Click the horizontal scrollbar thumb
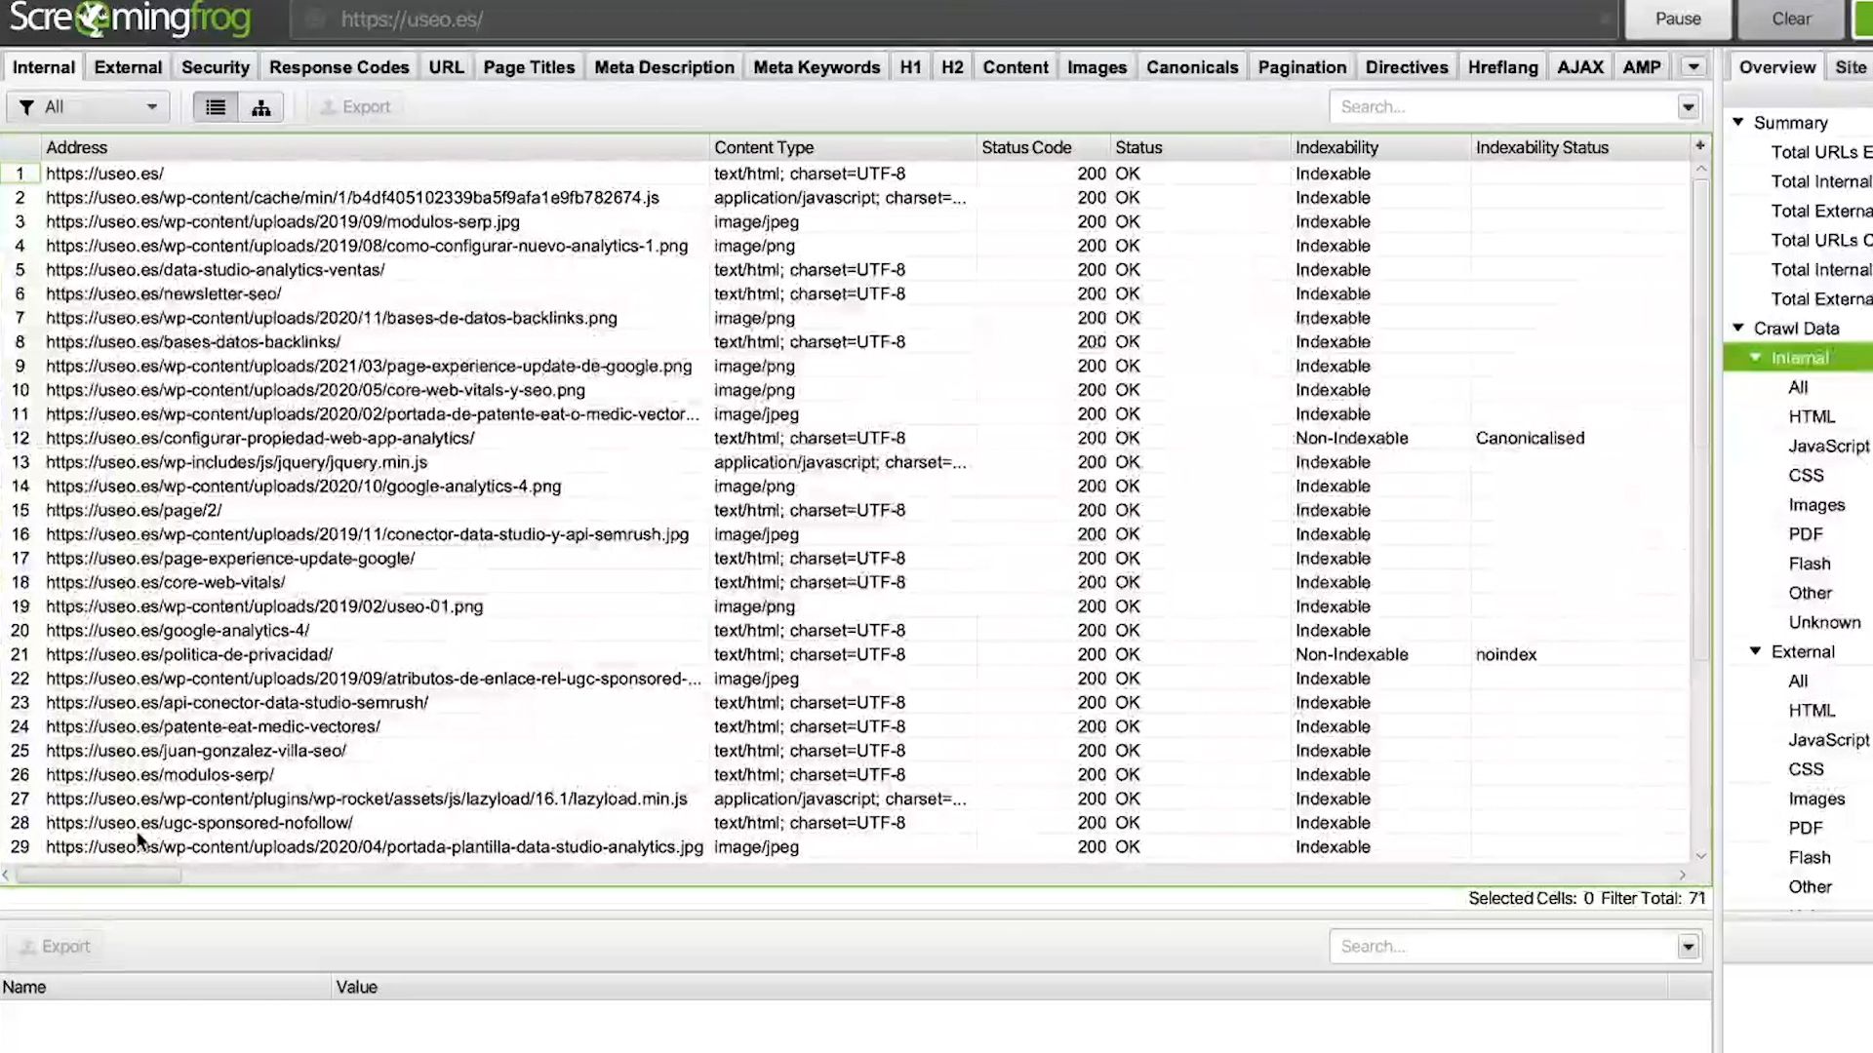This screenshot has width=1873, height=1053. pyautogui.click(x=99, y=876)
